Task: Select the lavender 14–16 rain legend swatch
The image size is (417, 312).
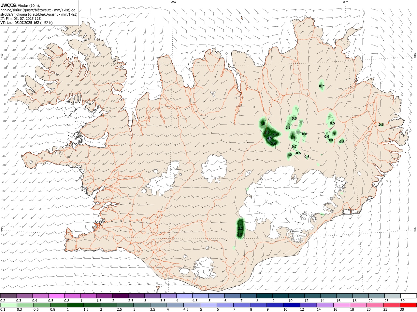Action: point(325,305)
